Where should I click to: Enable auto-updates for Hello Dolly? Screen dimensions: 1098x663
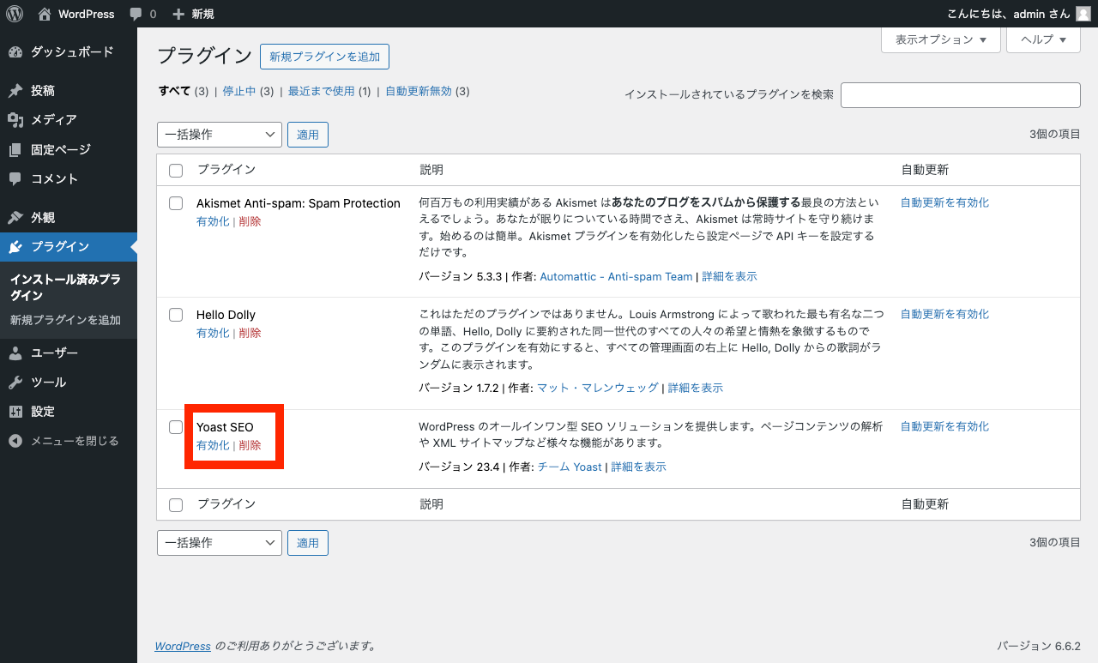point(944,314)
